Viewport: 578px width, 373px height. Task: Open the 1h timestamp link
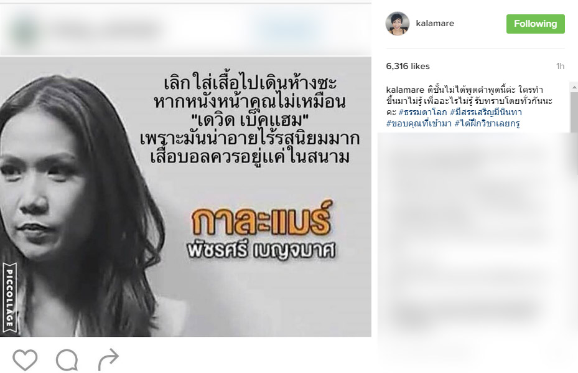(560, 66)
